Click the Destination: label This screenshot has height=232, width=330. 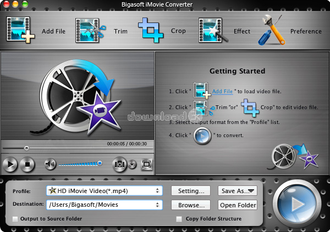pos(28,204)
